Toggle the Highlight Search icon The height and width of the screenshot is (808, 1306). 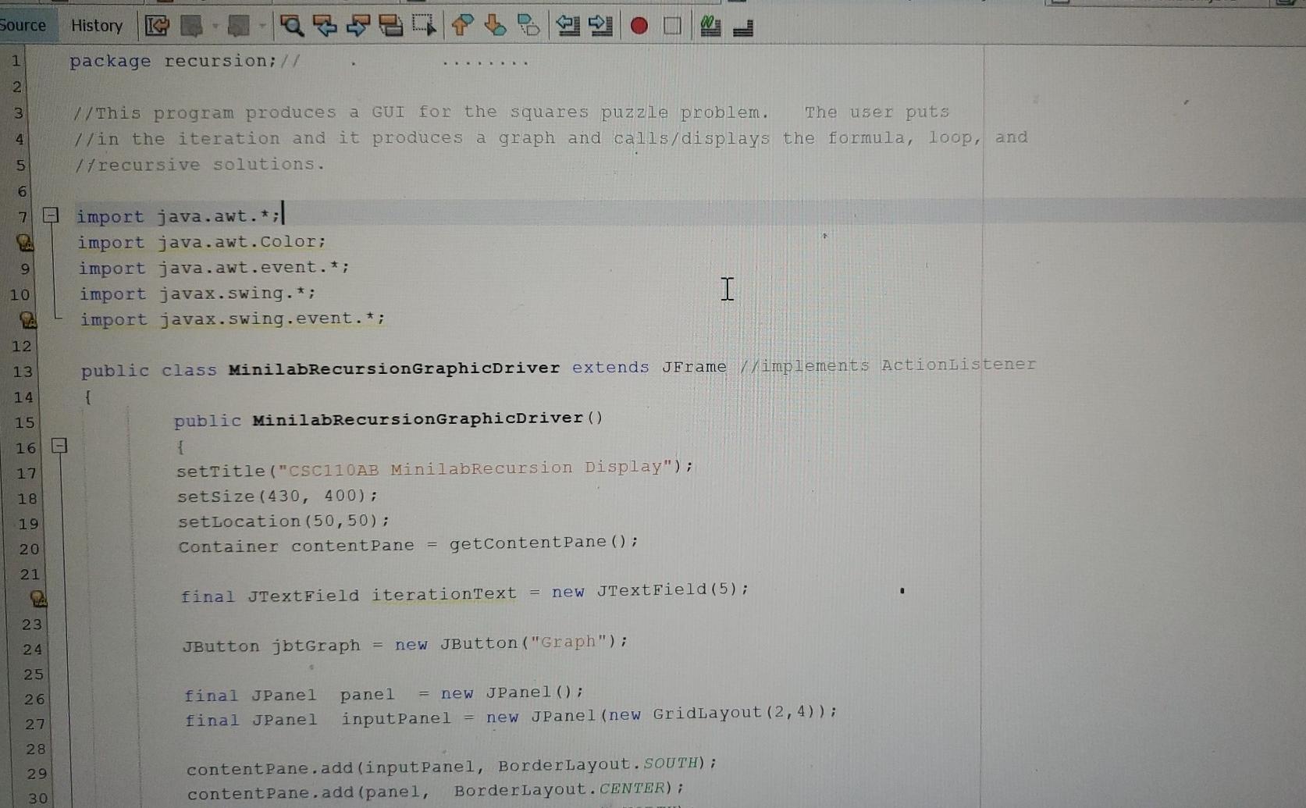pyautogui.click(x=391, y=27)
